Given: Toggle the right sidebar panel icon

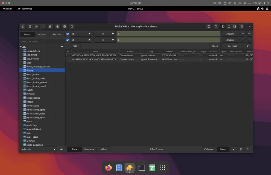Looking at the screenshot, I should pos(234,27).
